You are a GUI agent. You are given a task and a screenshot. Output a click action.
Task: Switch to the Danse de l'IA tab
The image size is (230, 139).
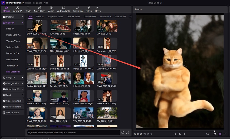(x=90, y=16)
